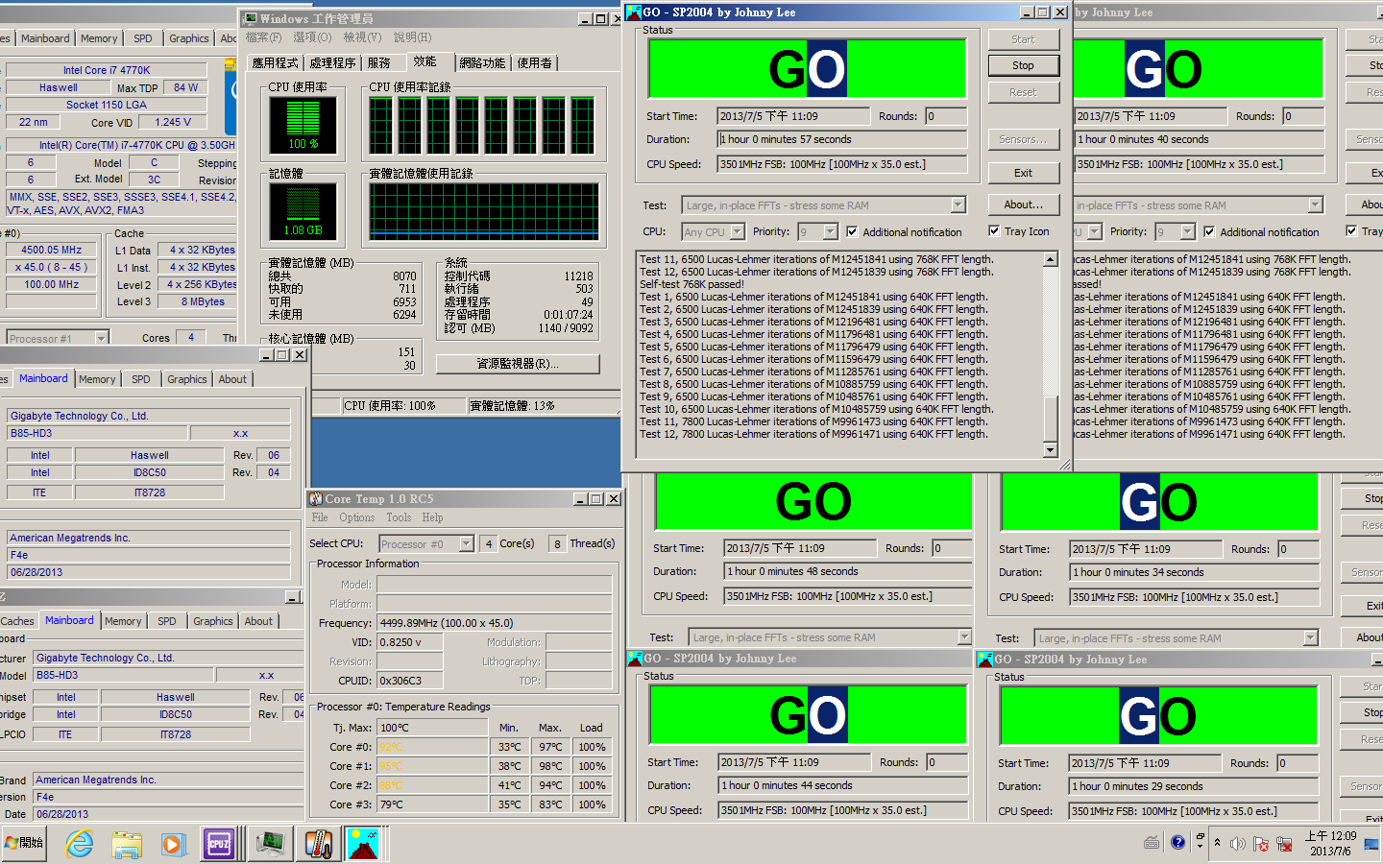The height and width of the screenshot is (864, 1383).
Task: Click the taskbar clock showing 12:09
Action: (x=1330, y=843)
